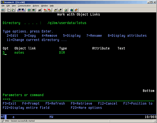Viewport: 157px width, 123px height.
Task: Open the Actions menu
Action: pyautogui.click(x=36, y=6)
